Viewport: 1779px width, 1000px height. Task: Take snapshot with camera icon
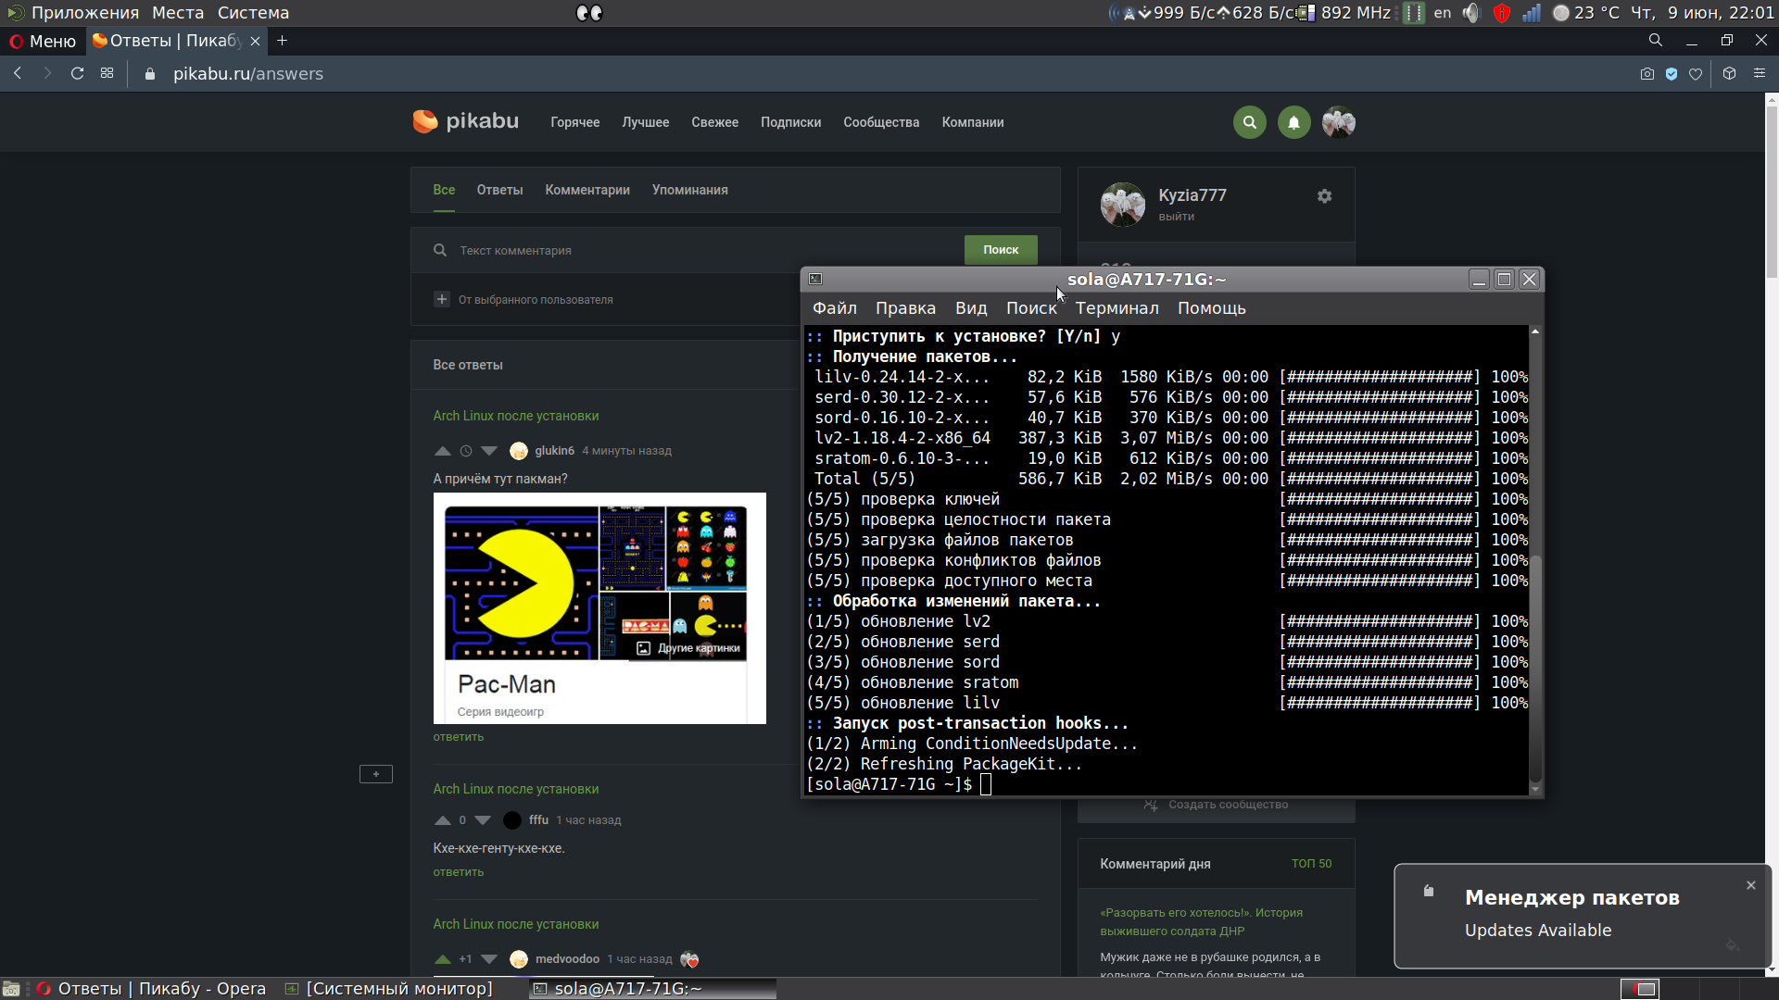click(x=1647, y=74)
